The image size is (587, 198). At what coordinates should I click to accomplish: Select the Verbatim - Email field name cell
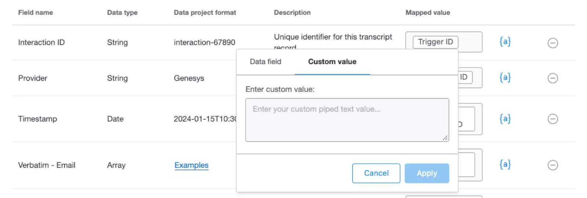[47, 165]
